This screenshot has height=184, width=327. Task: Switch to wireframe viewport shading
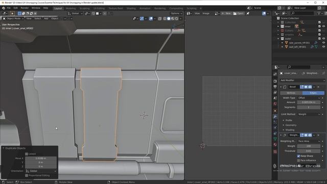[x=165, y=18]
